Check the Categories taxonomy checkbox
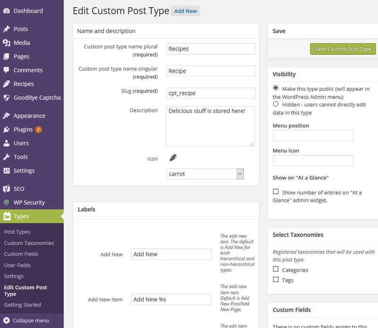This screenshot has height=328, width=378. click(x=276, y=270)
